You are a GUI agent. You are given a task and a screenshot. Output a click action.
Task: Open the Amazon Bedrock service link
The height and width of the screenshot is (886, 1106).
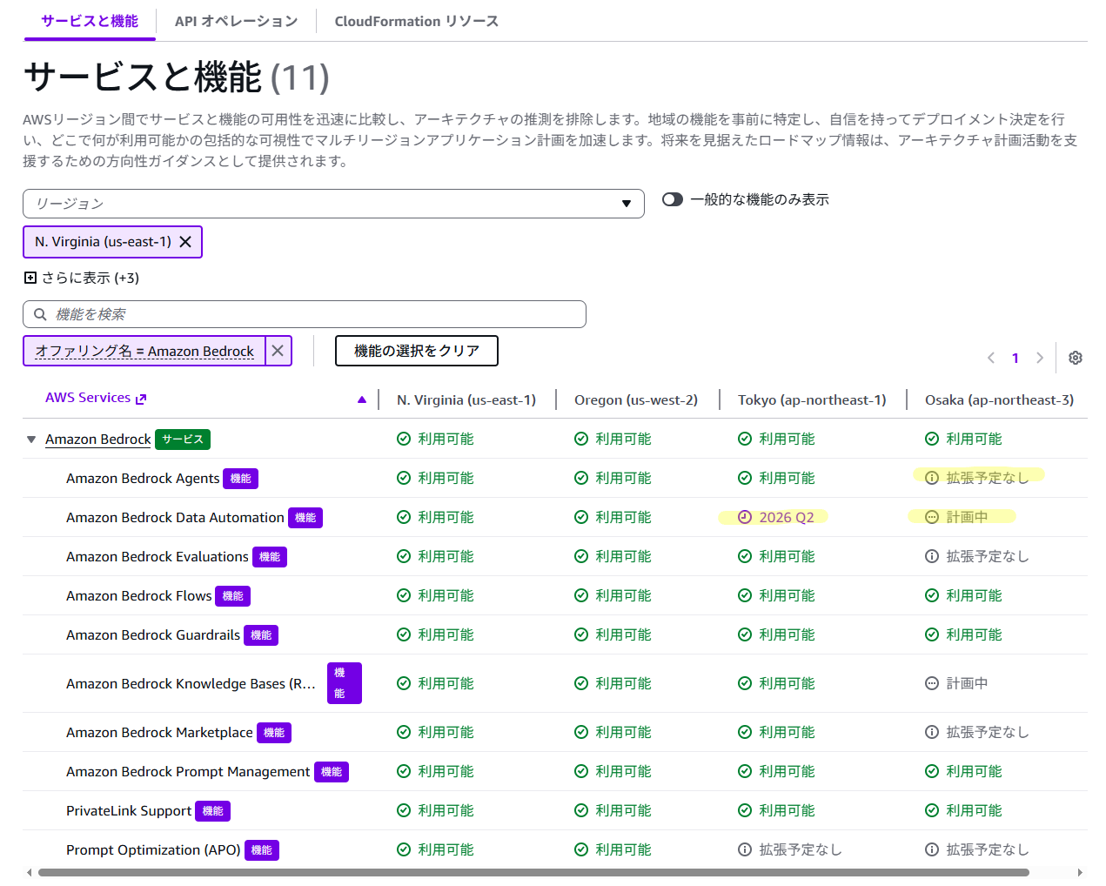coord(98,440)
